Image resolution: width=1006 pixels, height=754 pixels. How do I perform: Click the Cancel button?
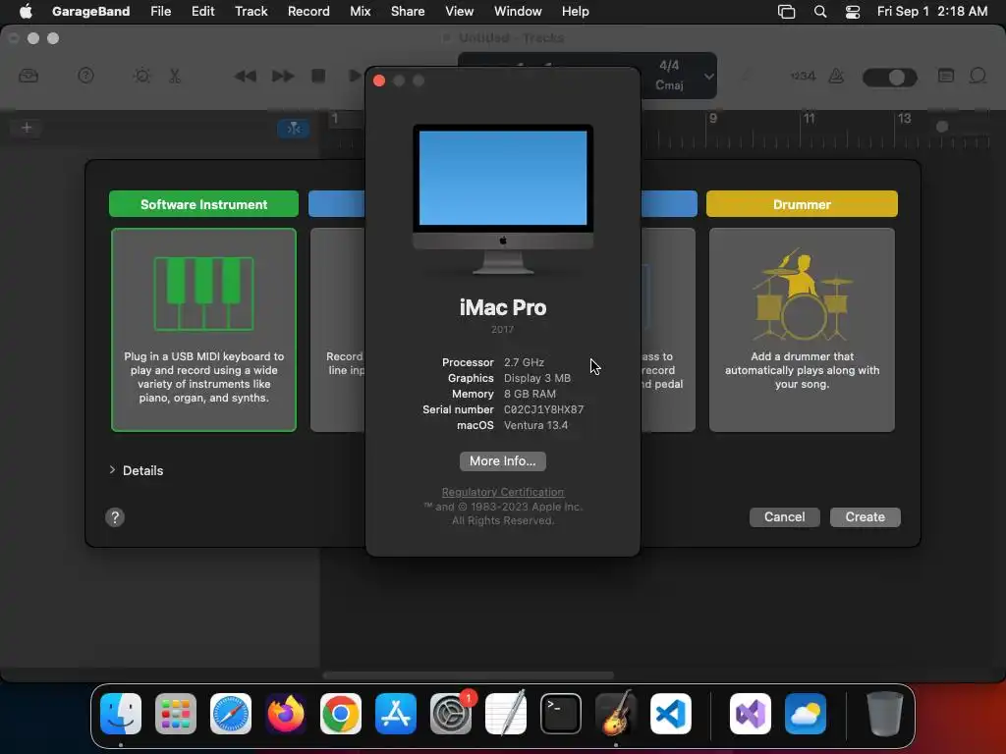[784, 516]
